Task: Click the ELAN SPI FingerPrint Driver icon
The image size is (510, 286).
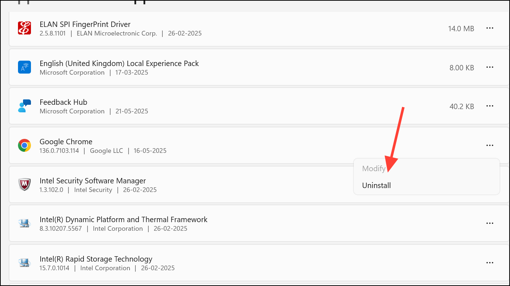Action: pyautogui.click(x=24, y=28)
